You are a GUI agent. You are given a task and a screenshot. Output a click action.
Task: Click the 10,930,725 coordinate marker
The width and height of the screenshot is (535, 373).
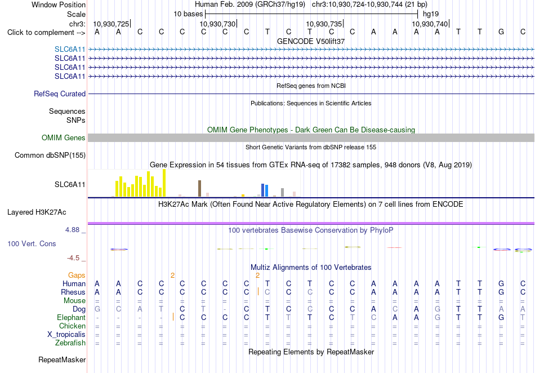coord(112,24)
